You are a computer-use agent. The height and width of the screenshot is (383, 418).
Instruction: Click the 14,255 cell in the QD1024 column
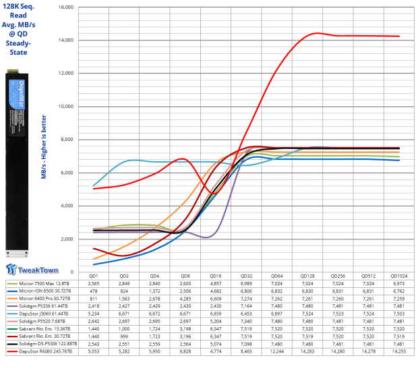point(399,351)
